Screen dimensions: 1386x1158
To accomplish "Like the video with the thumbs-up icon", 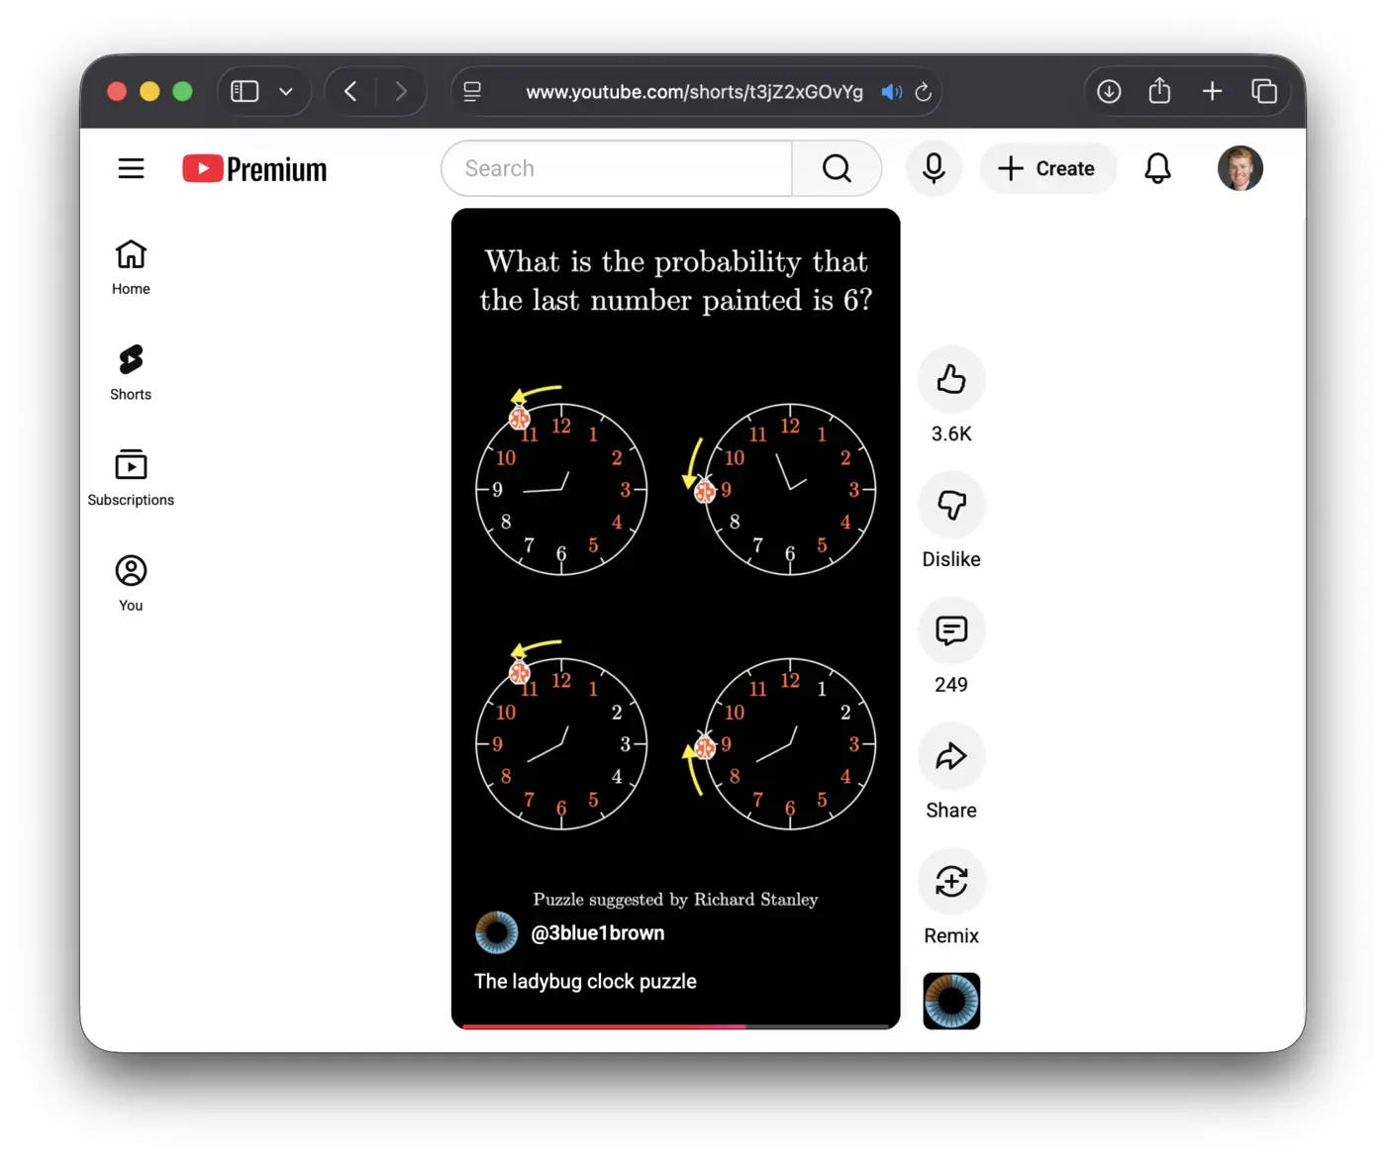I will [x=950, y=379].
